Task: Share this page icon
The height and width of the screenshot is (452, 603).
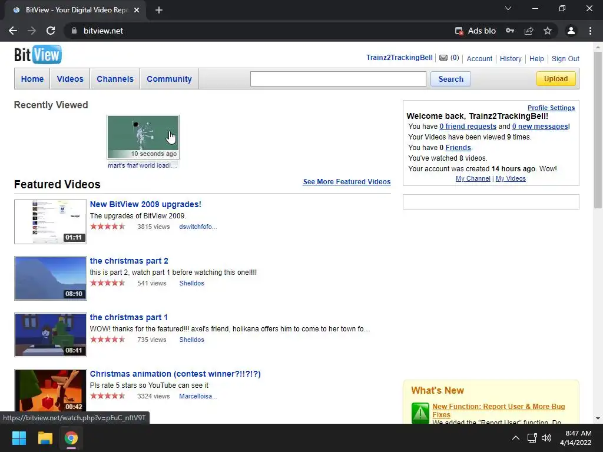Action: click(529, 31)
